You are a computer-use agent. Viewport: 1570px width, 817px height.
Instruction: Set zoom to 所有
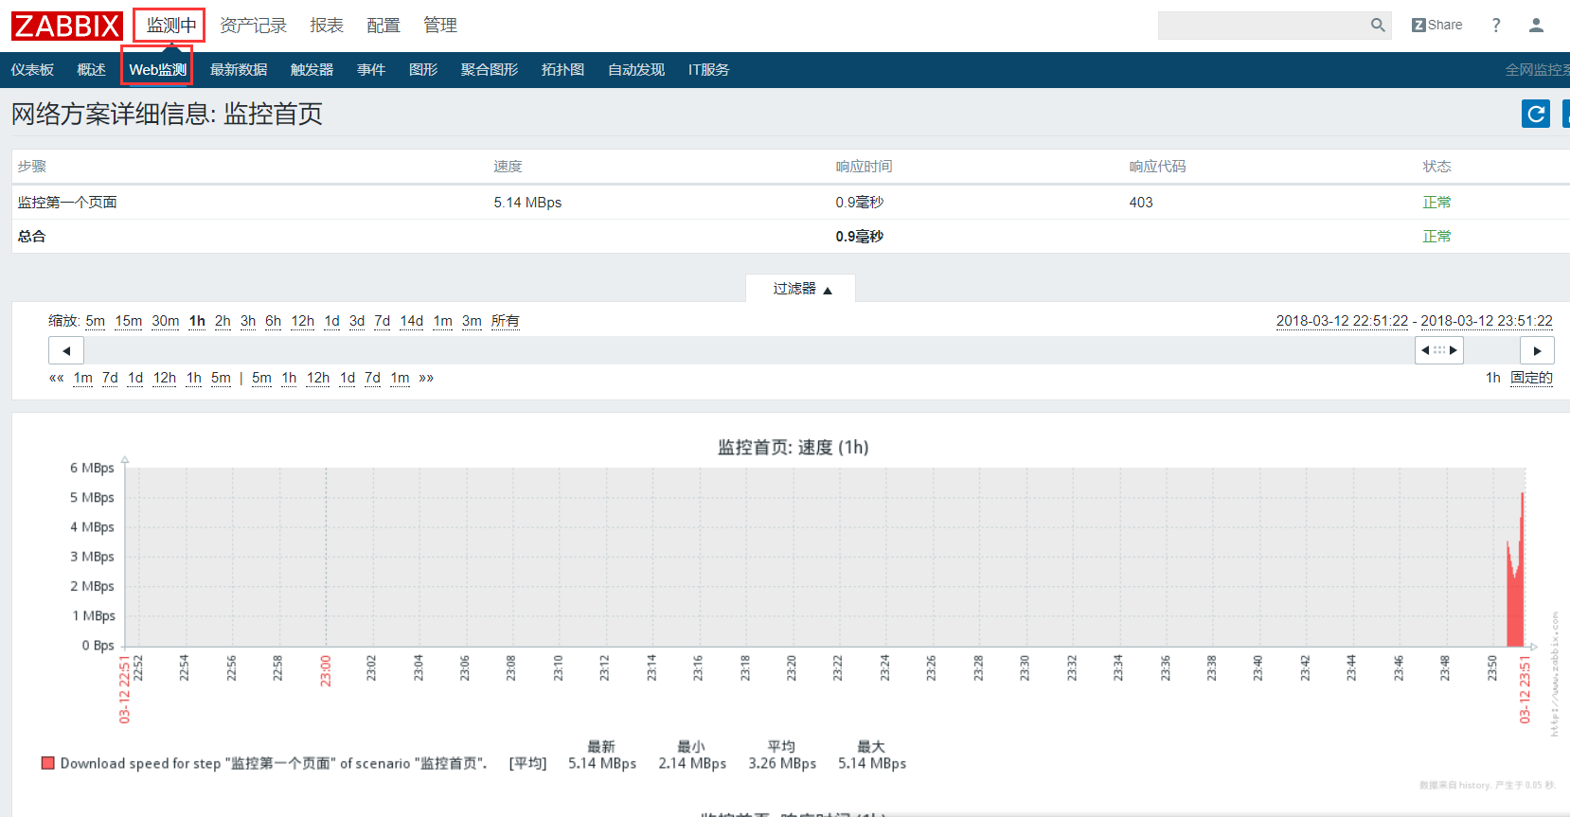pyautogui.click(x=506, y=321)
